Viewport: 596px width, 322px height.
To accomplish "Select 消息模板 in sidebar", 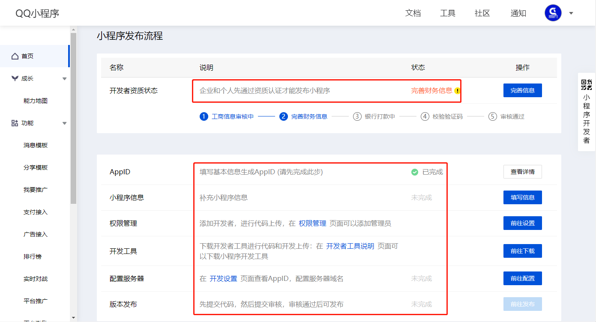I will pyautogui.click(x=36, y=145).
